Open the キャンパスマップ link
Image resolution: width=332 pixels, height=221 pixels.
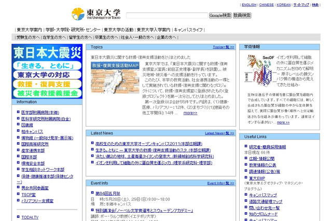[263, 195]
